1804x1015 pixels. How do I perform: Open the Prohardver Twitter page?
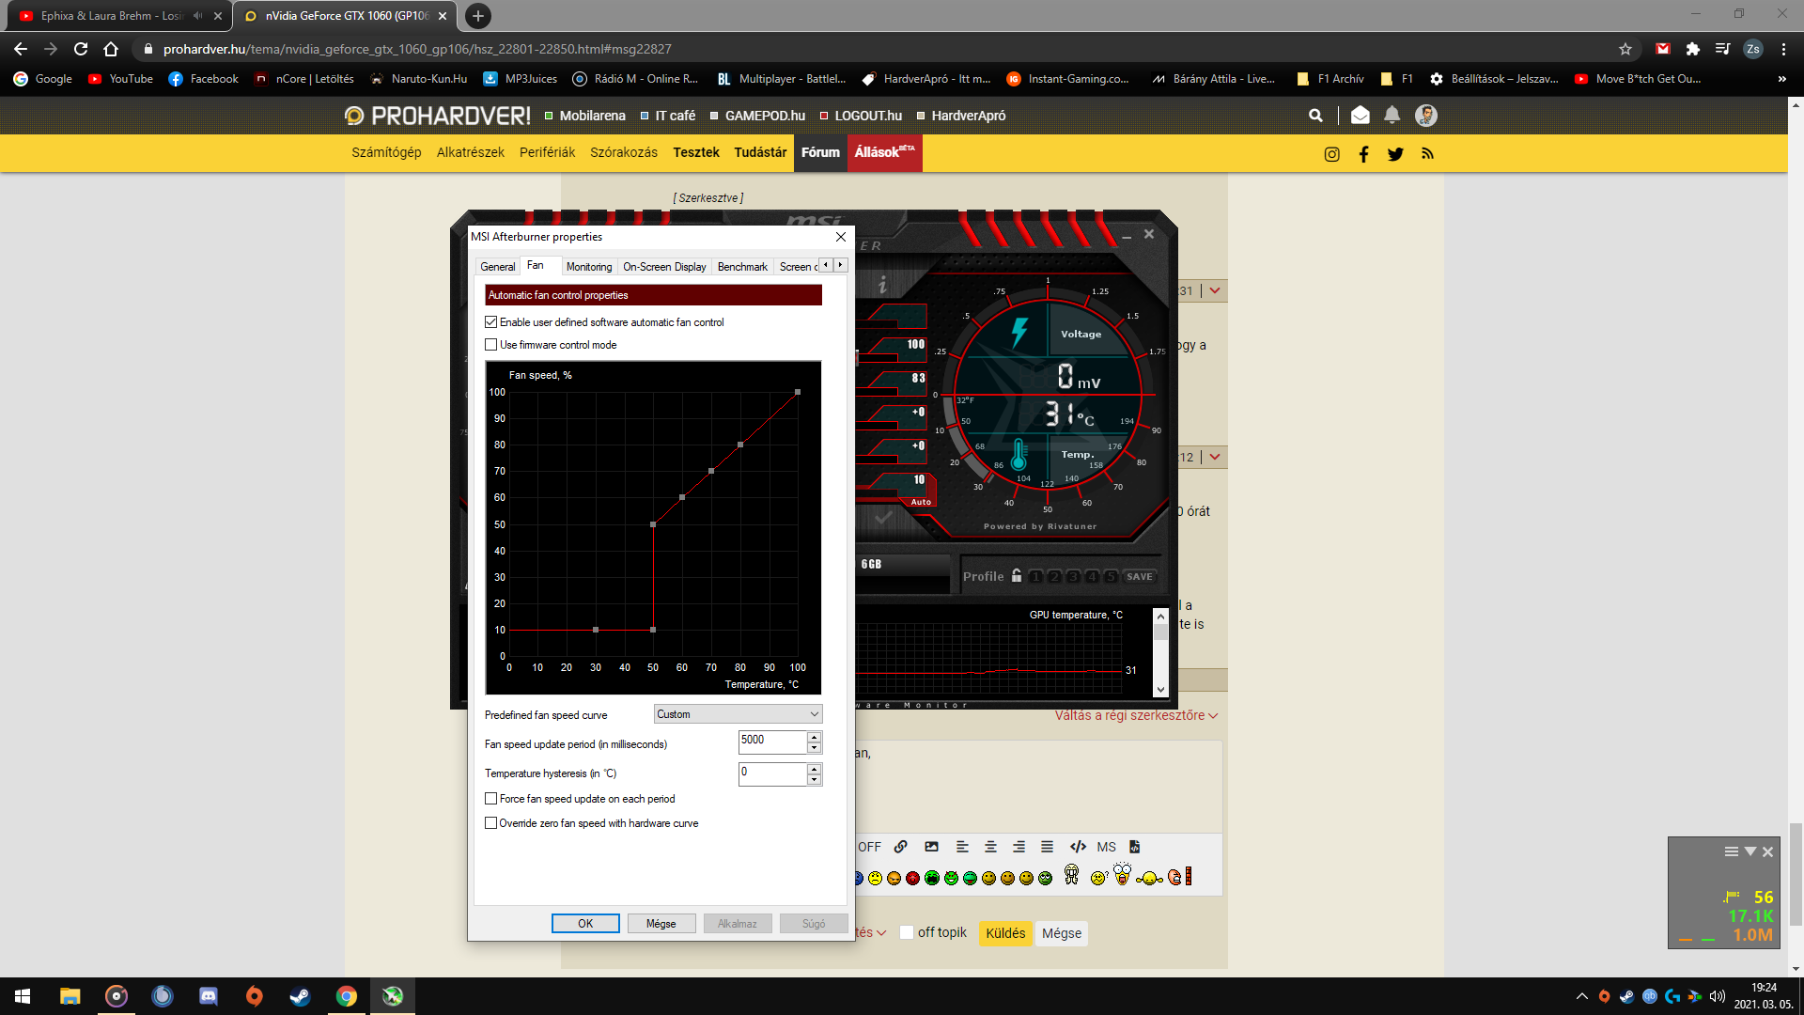click(1395, 154)
